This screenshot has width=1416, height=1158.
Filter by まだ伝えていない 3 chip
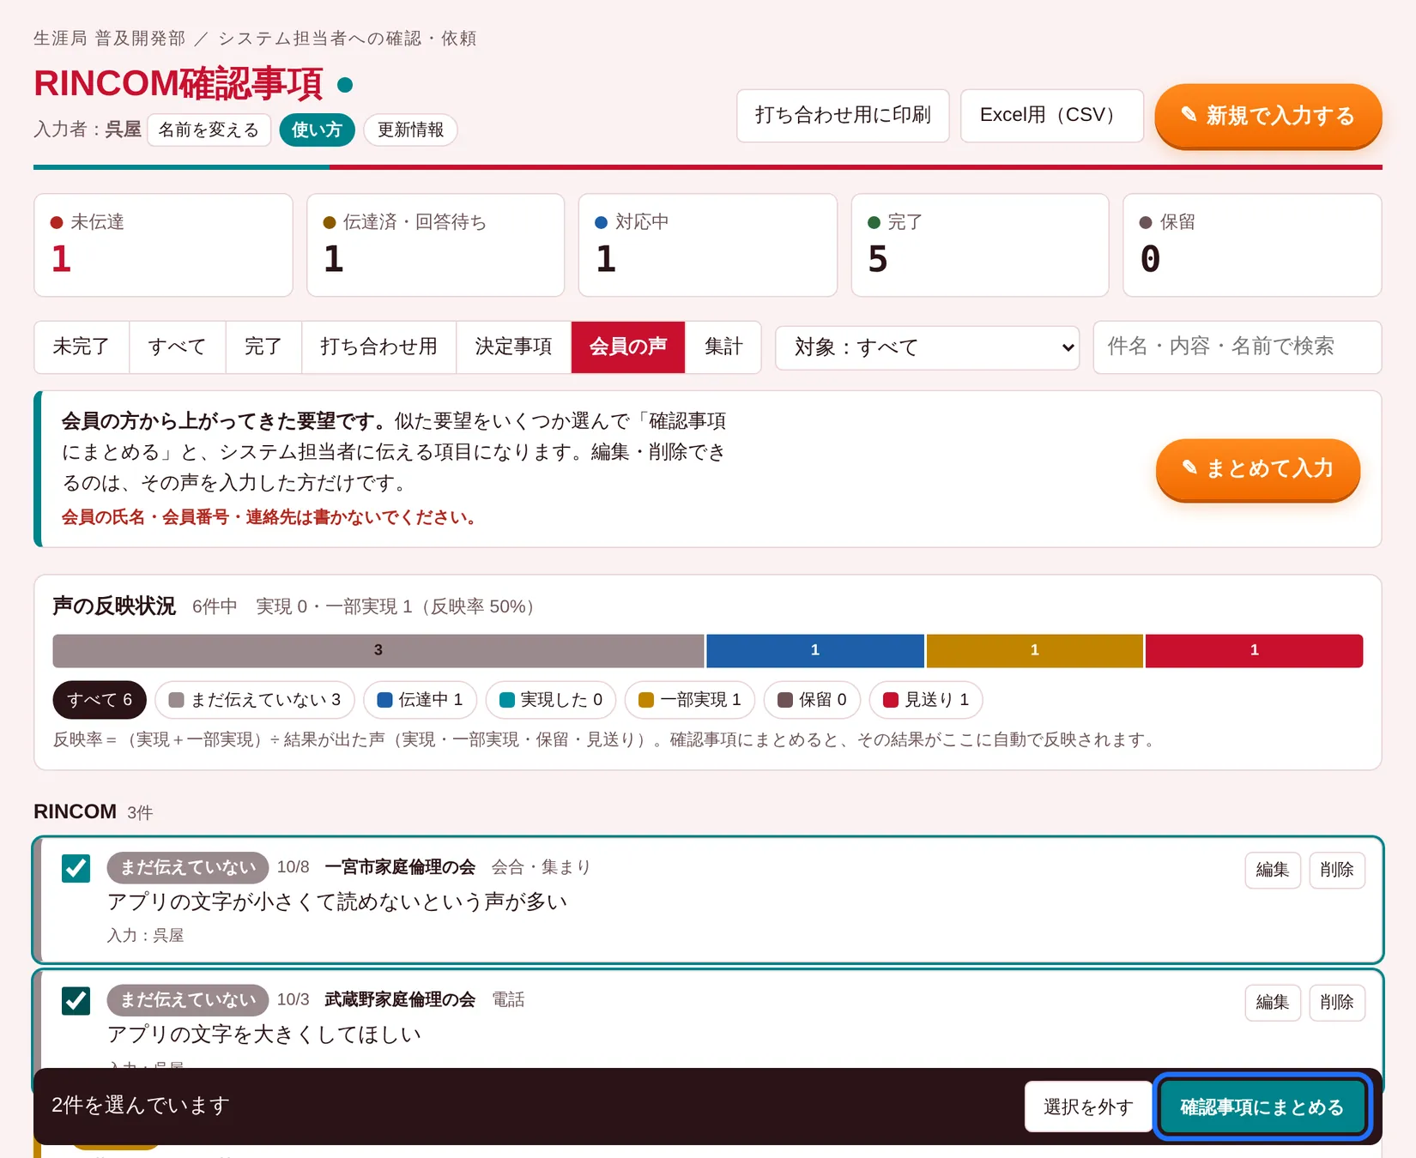[x=255, y=700]
